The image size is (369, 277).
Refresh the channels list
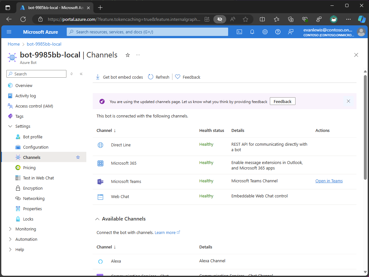coord(159,77)
